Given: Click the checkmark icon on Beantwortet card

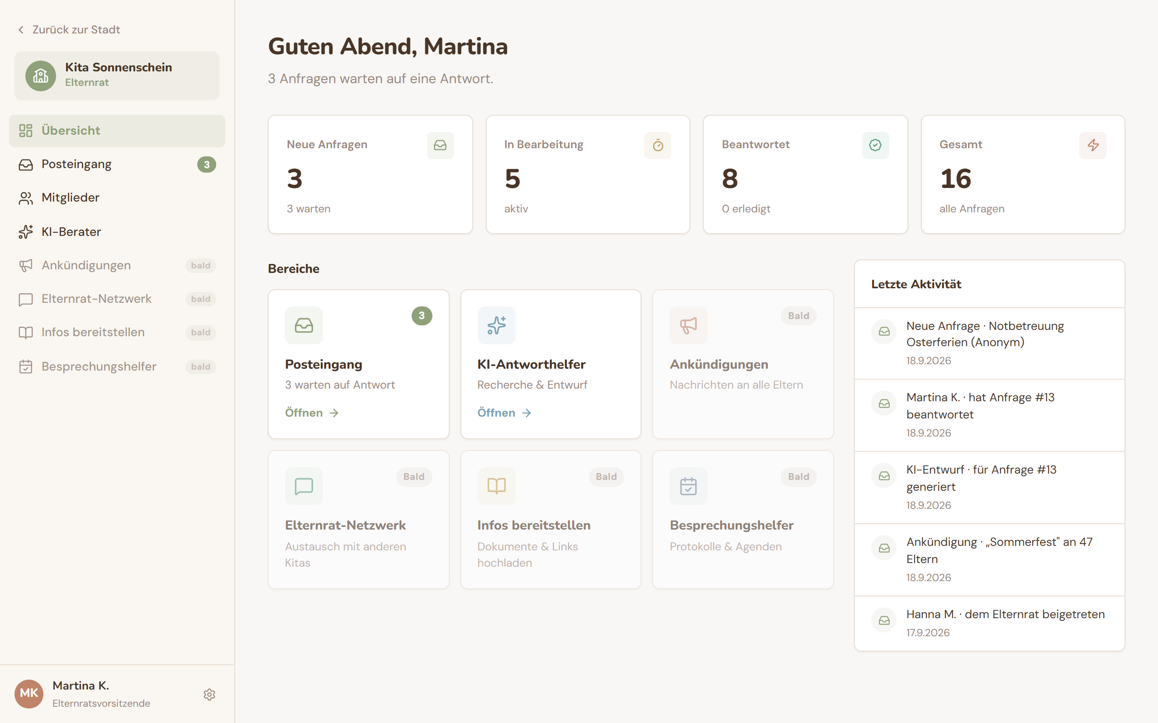Looking at the screenshot, I should [875, 146].
